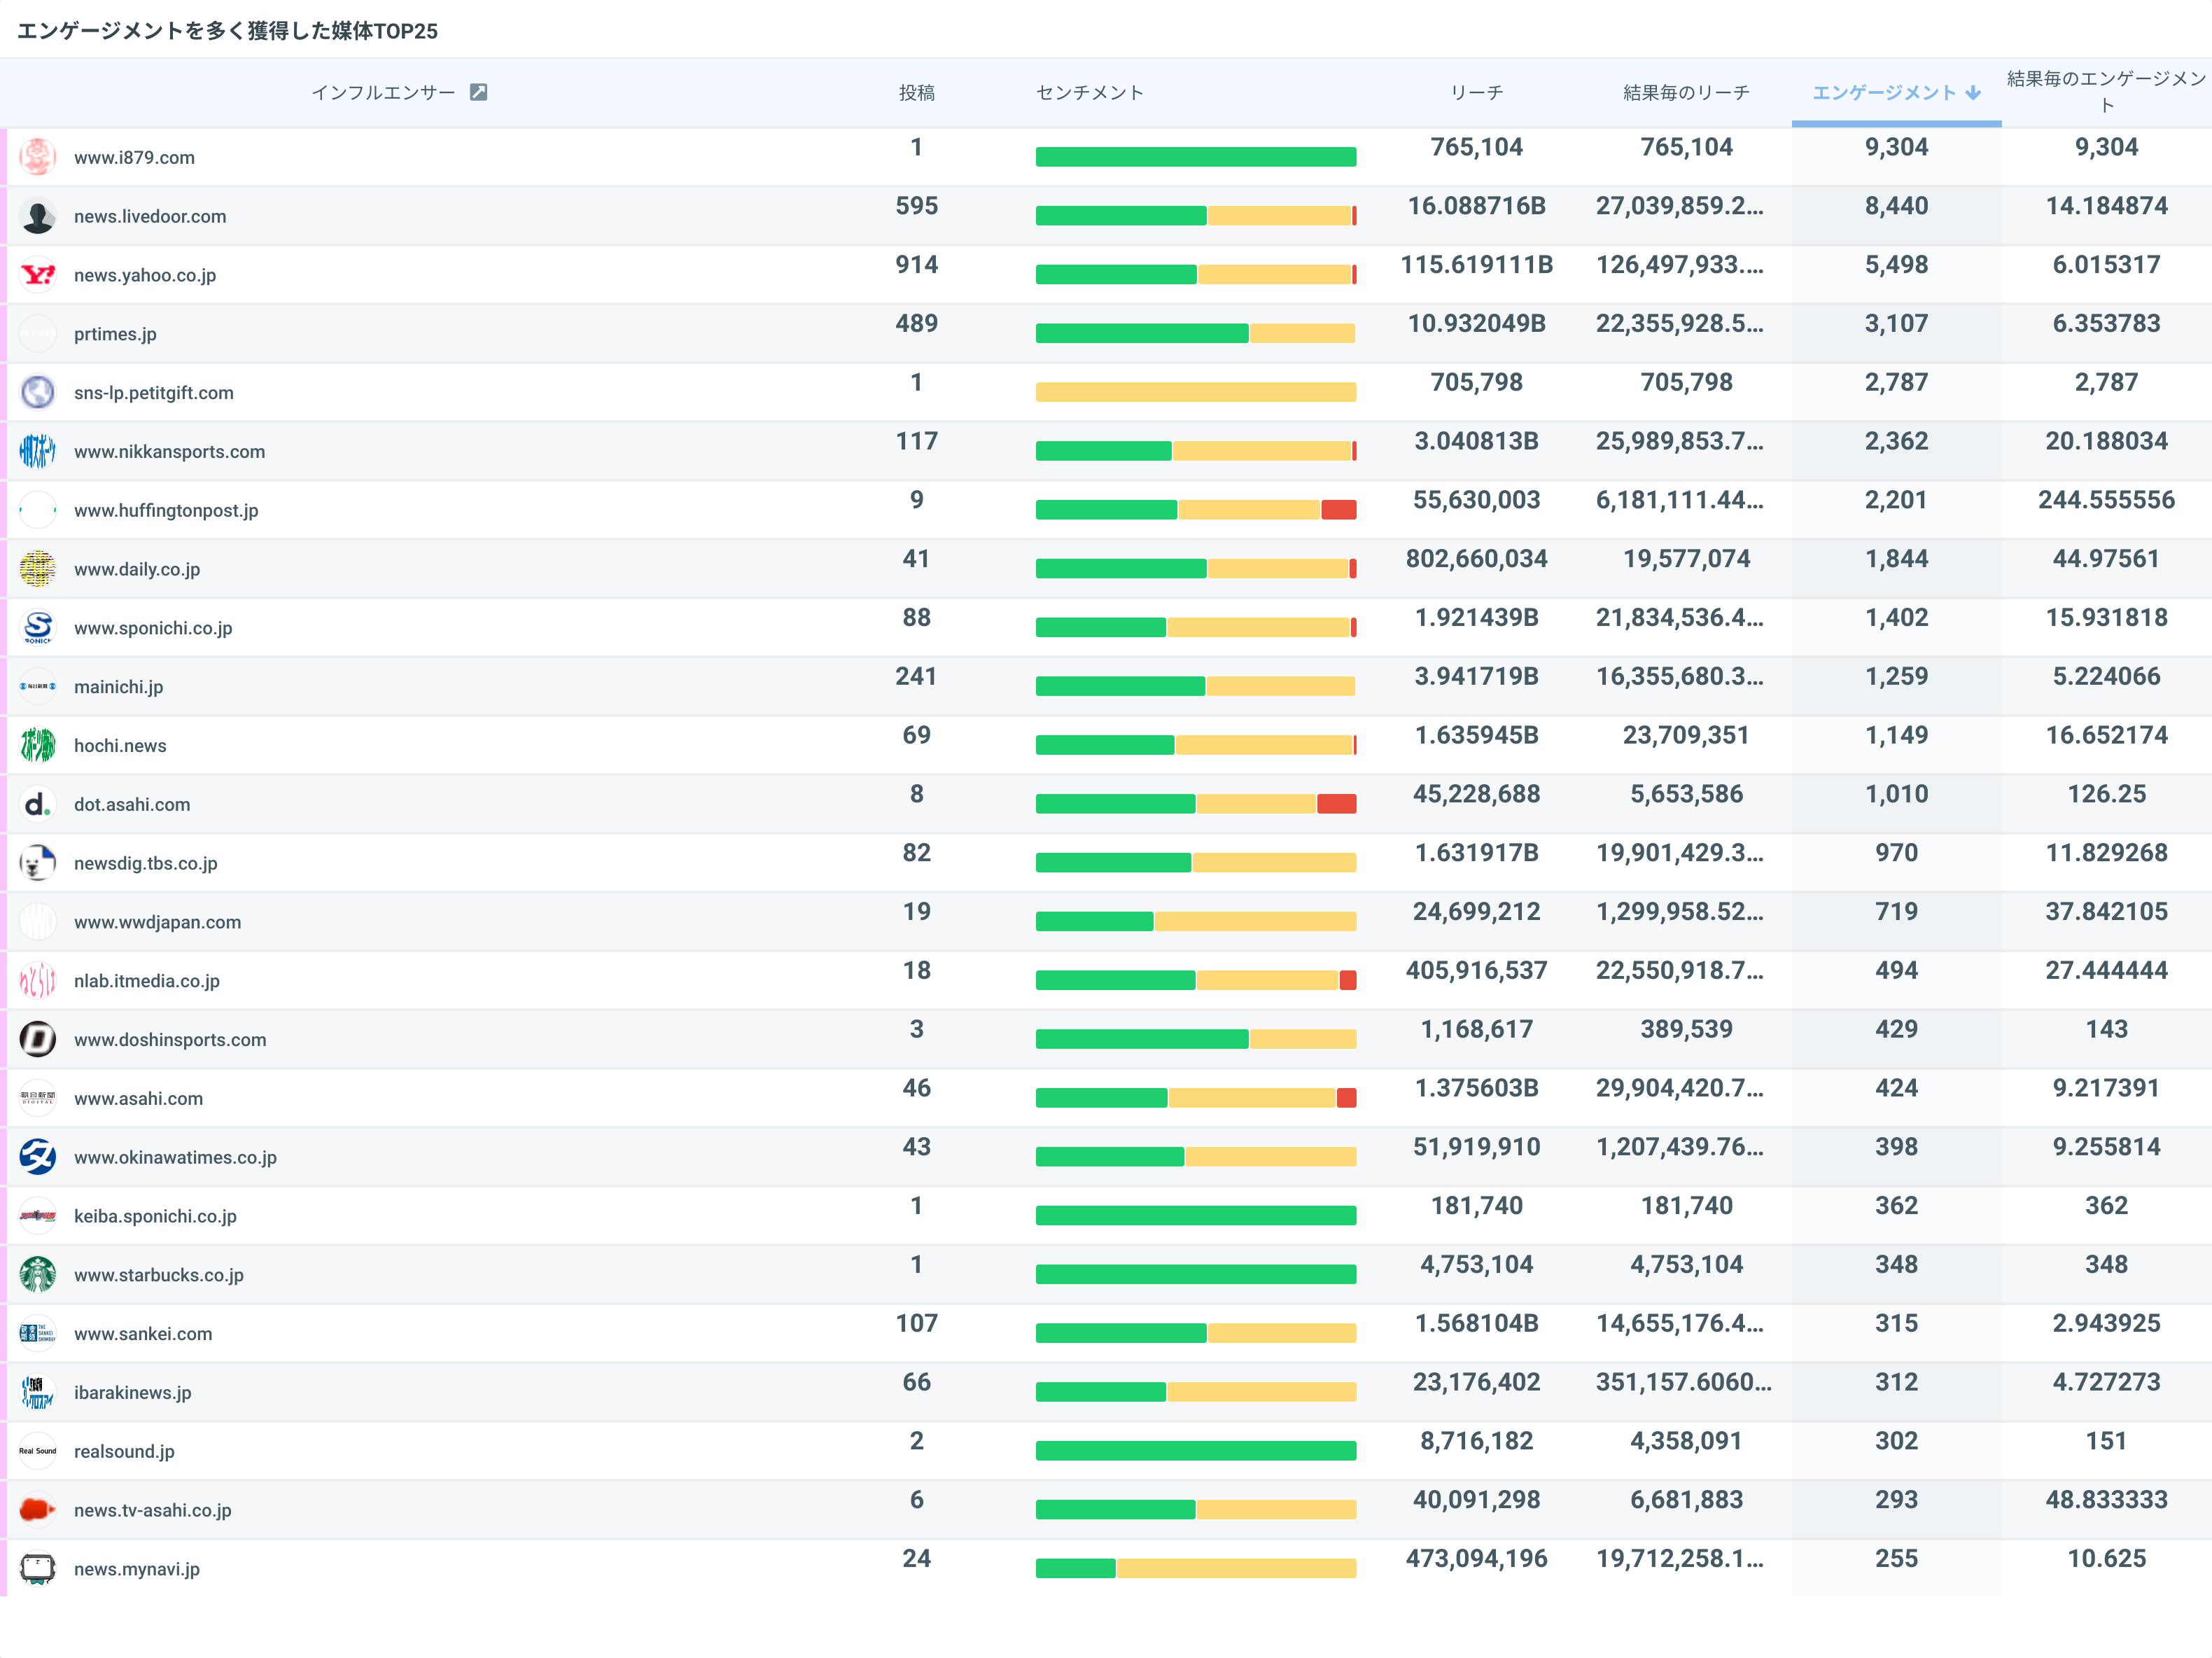The width and height of the screenshot is (2212, 1658).
Task: Click reach value 115.619111B
Action: (1476, 265)
